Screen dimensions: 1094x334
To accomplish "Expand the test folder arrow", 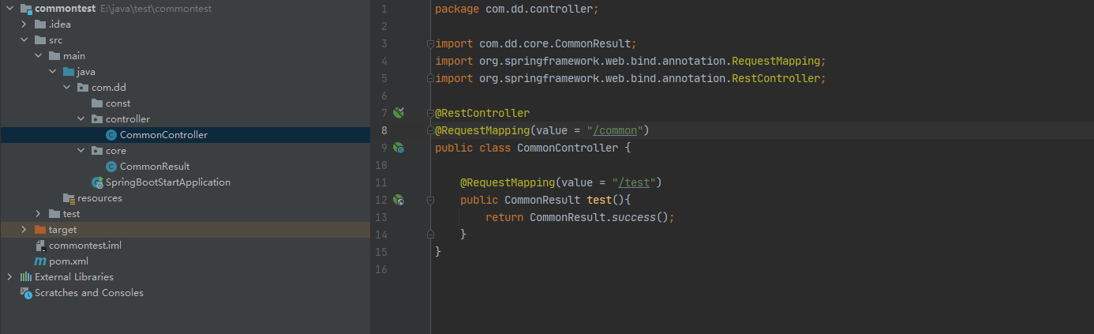I will point(38,214).
